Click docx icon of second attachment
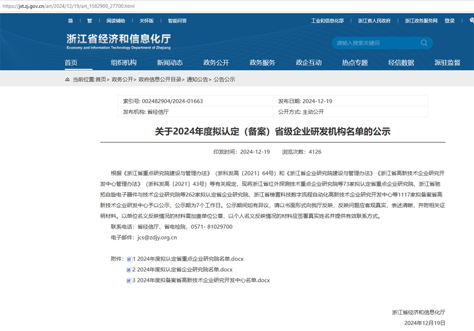474x331 pixels. (x=129, y=270)
